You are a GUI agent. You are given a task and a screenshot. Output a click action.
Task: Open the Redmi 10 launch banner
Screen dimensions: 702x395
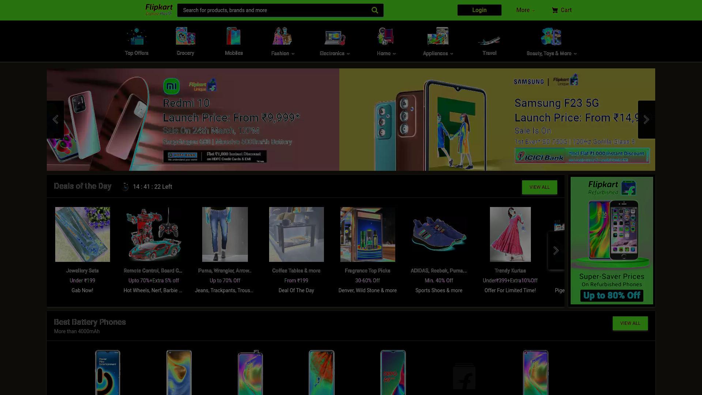click(193, 120)
